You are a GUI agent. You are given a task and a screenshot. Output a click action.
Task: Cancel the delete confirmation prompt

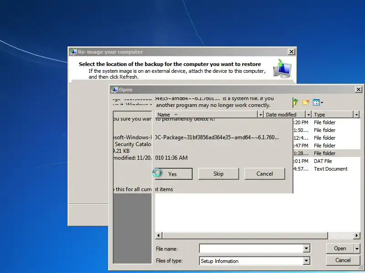pyautogui.click(x=265, y=174)
